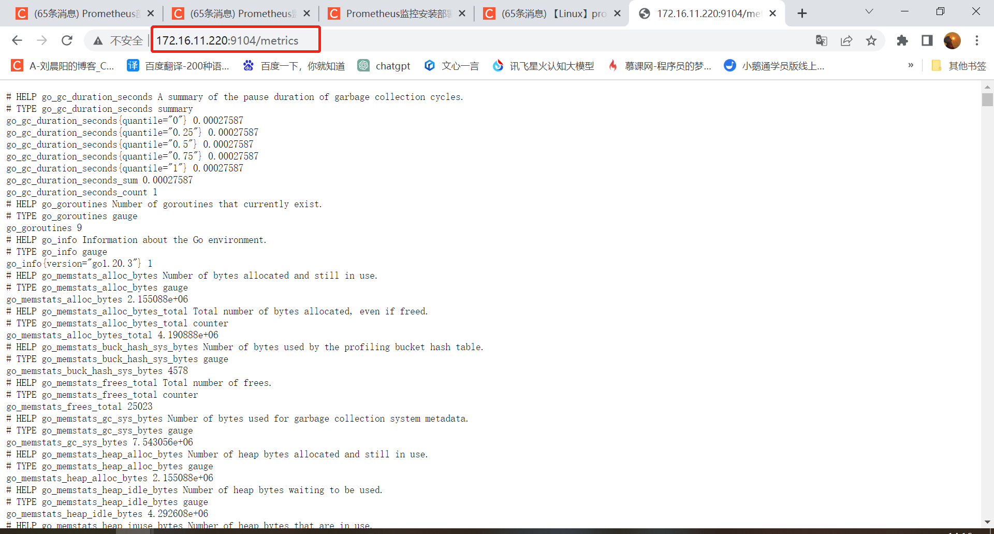994x534 pixels.
Task: Go forward to the next page
Action: [42, 40]
